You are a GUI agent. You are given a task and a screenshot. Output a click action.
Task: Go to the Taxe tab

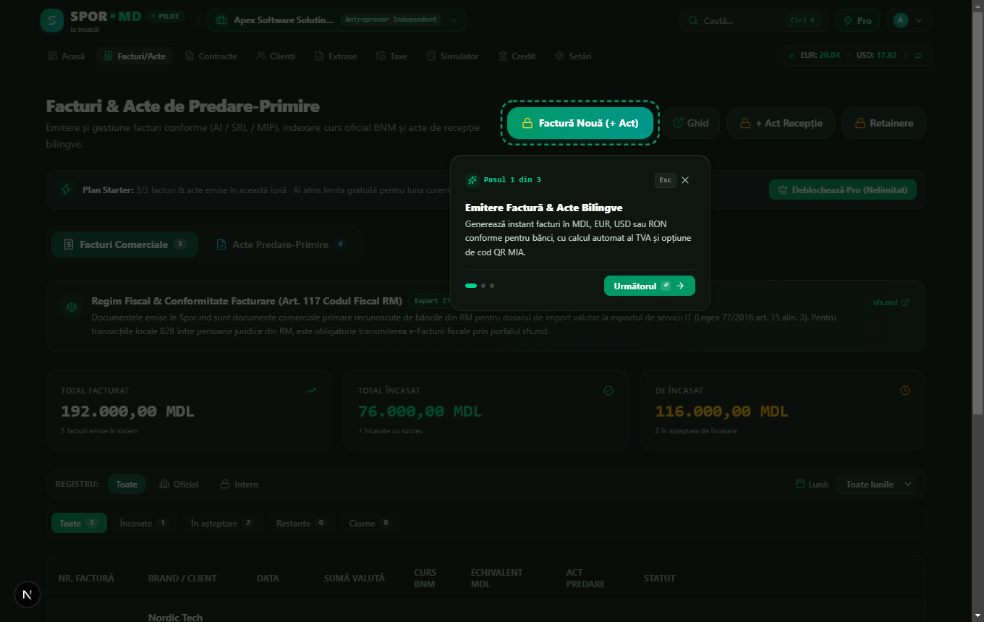391,56
